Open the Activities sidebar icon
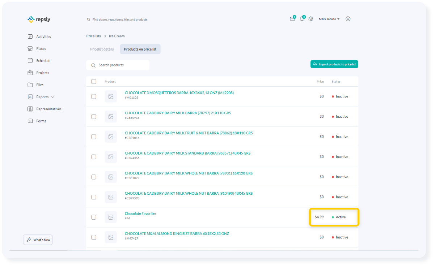 pyautogui.click(x=30, y=36)
